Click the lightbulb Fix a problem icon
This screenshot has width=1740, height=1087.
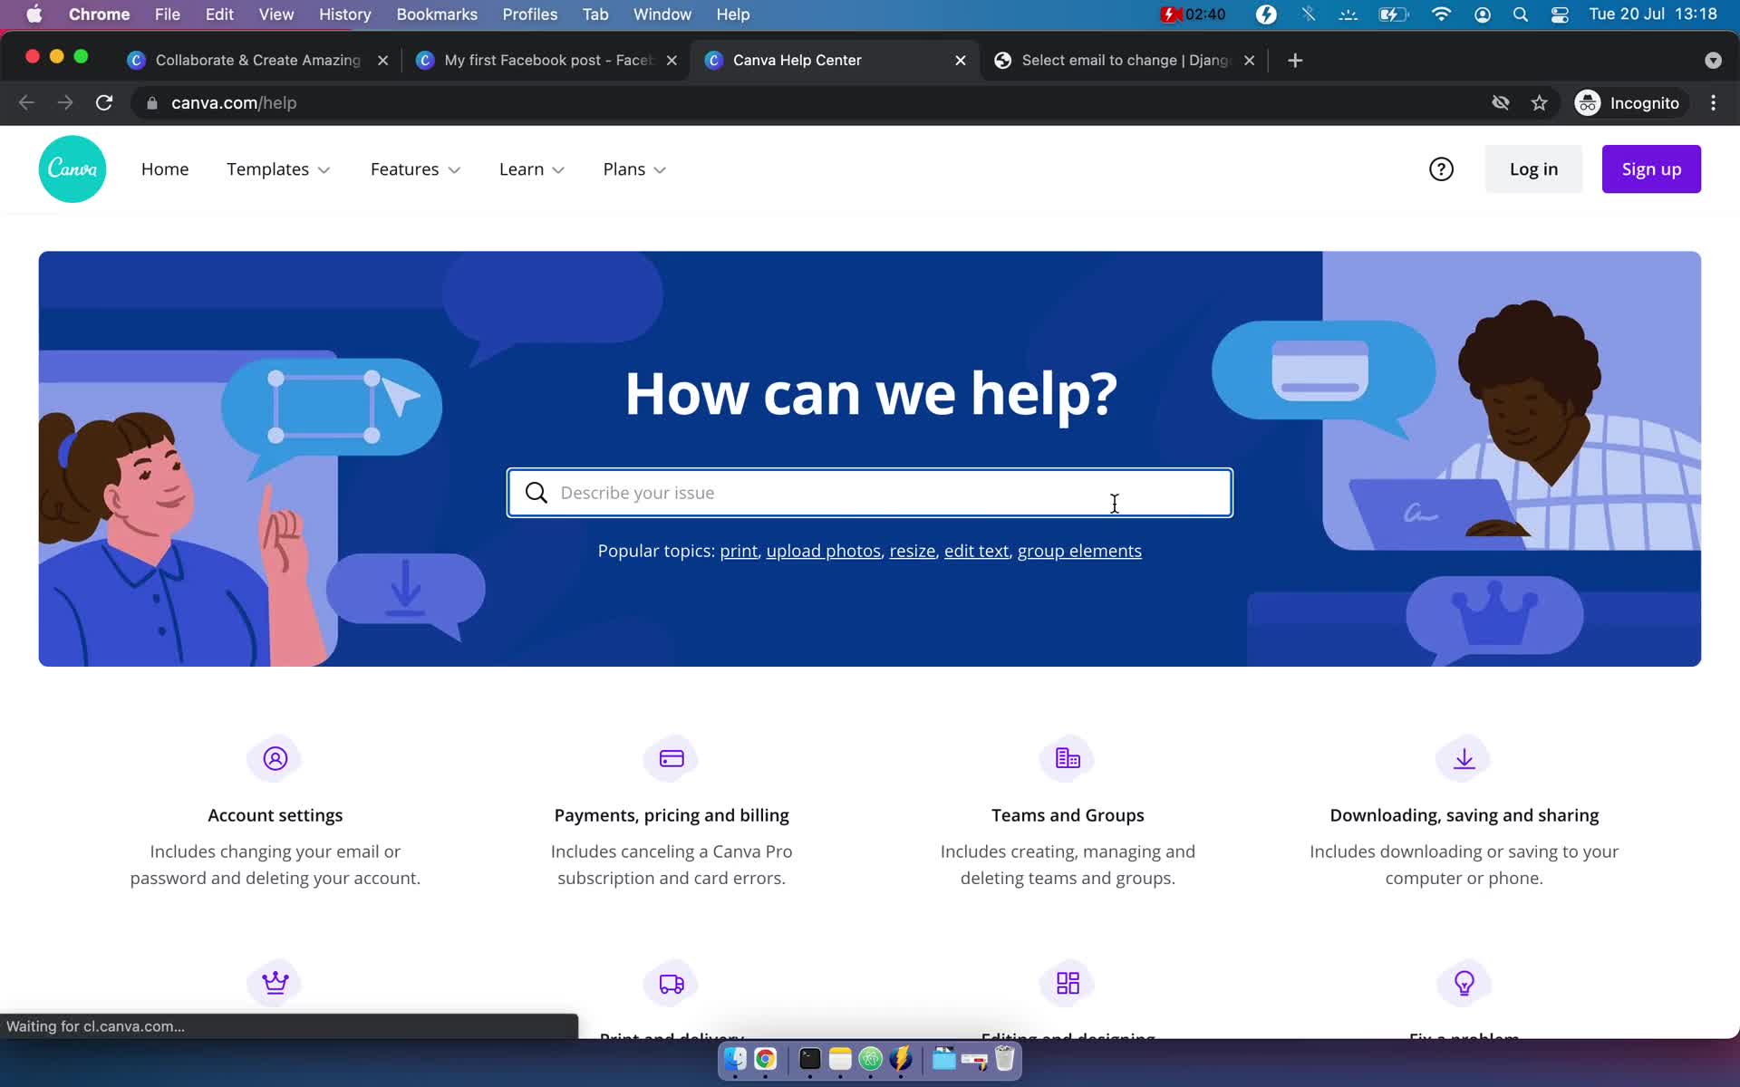[1464, 983]
